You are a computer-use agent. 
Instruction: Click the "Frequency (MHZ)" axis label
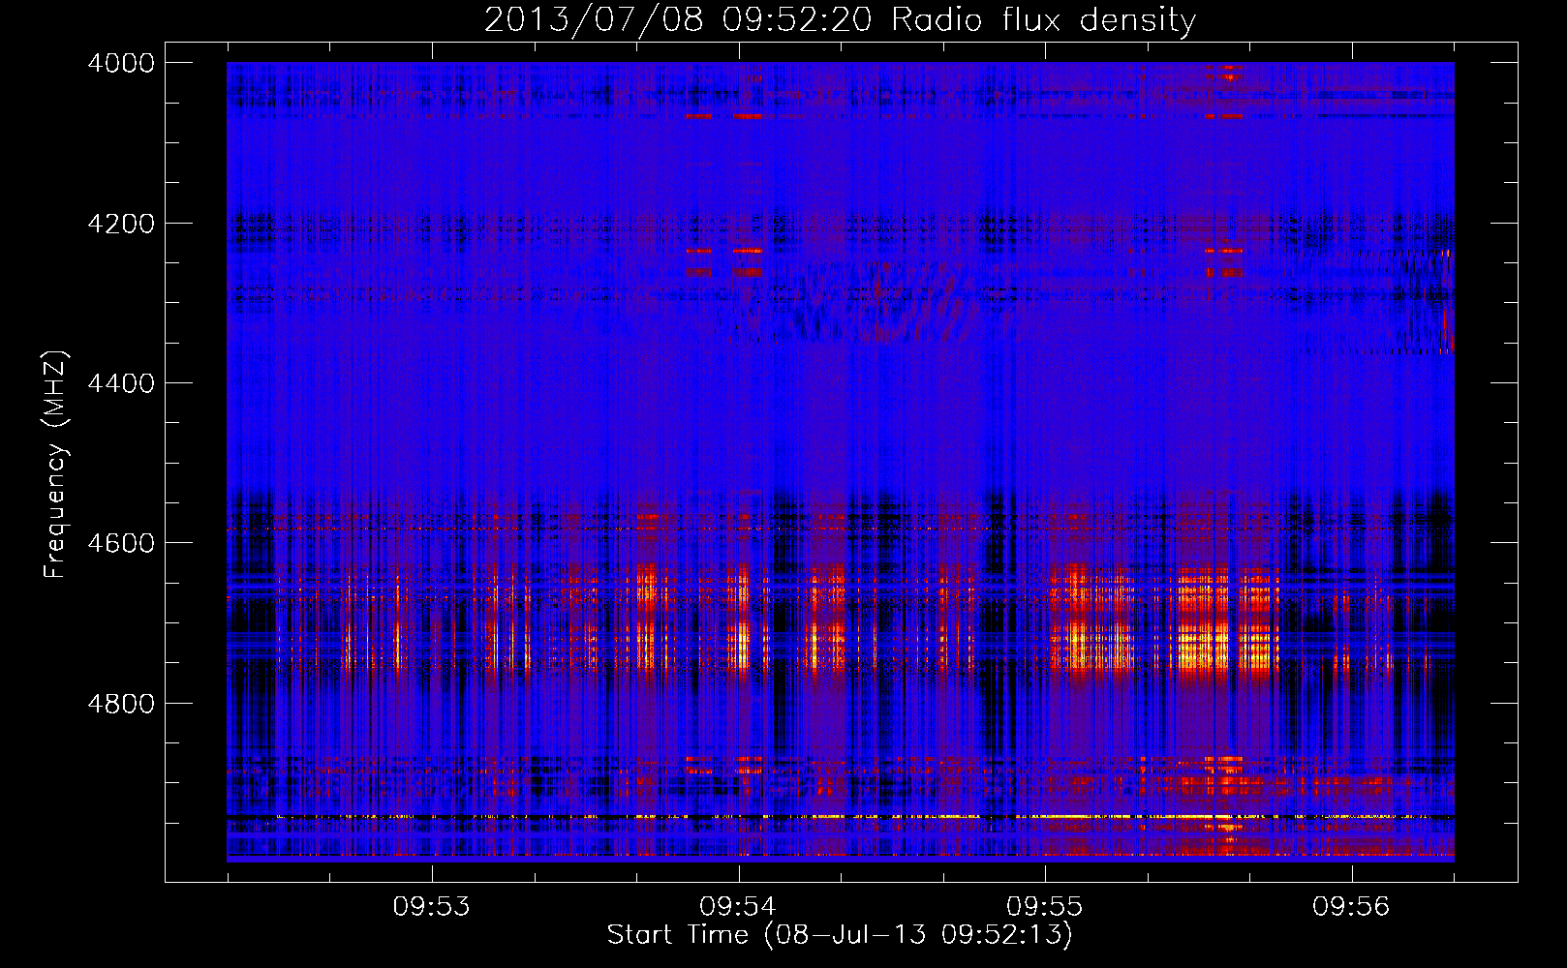coord(55,465)
